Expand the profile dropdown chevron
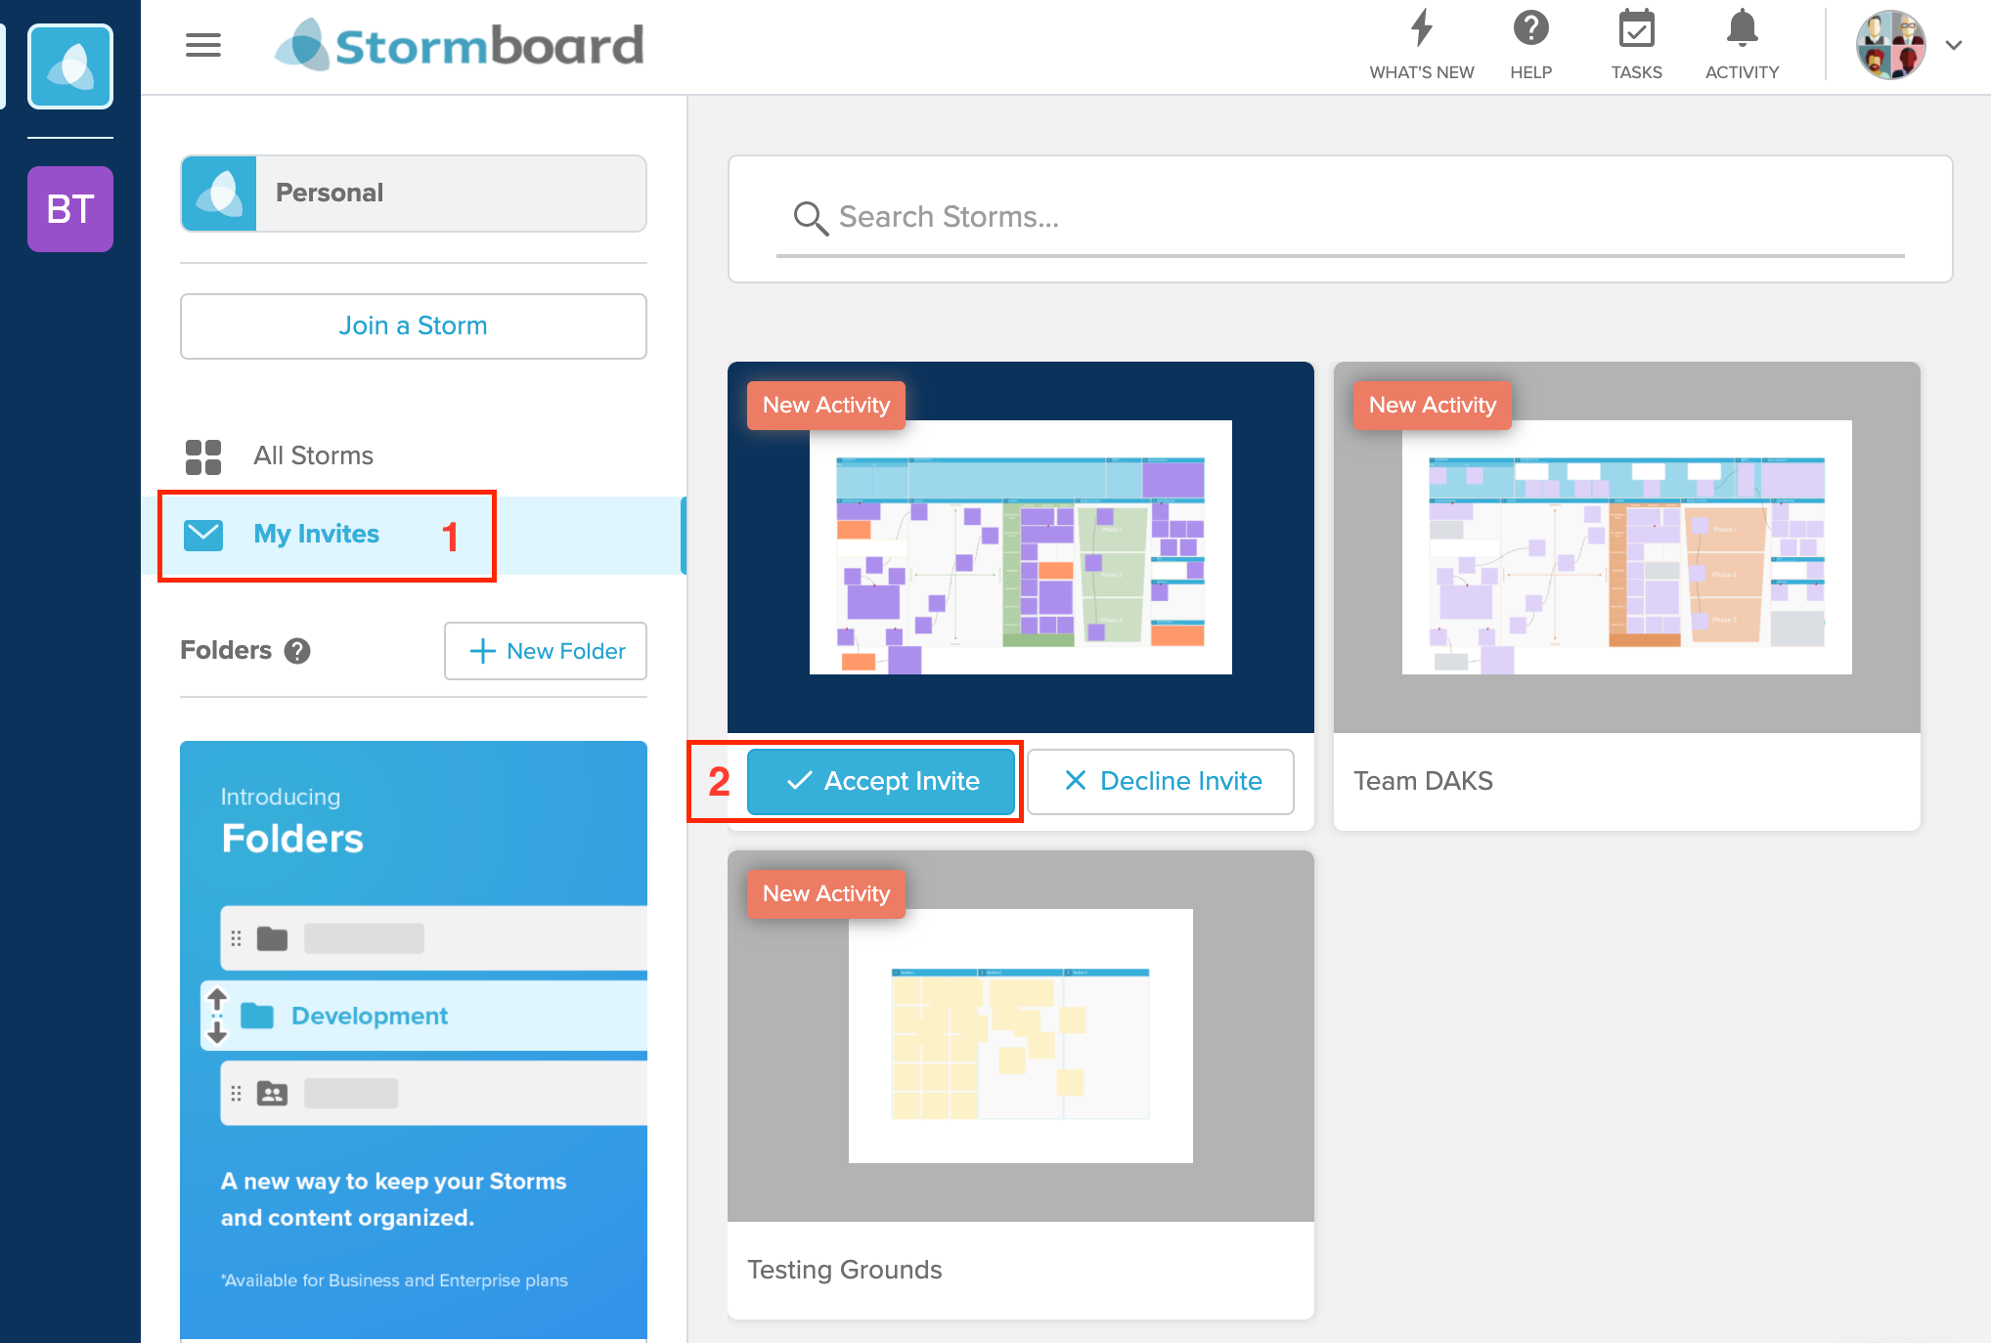Image resolution: width=1991 pixels, height=1343 pixels. pos(1954,45)
